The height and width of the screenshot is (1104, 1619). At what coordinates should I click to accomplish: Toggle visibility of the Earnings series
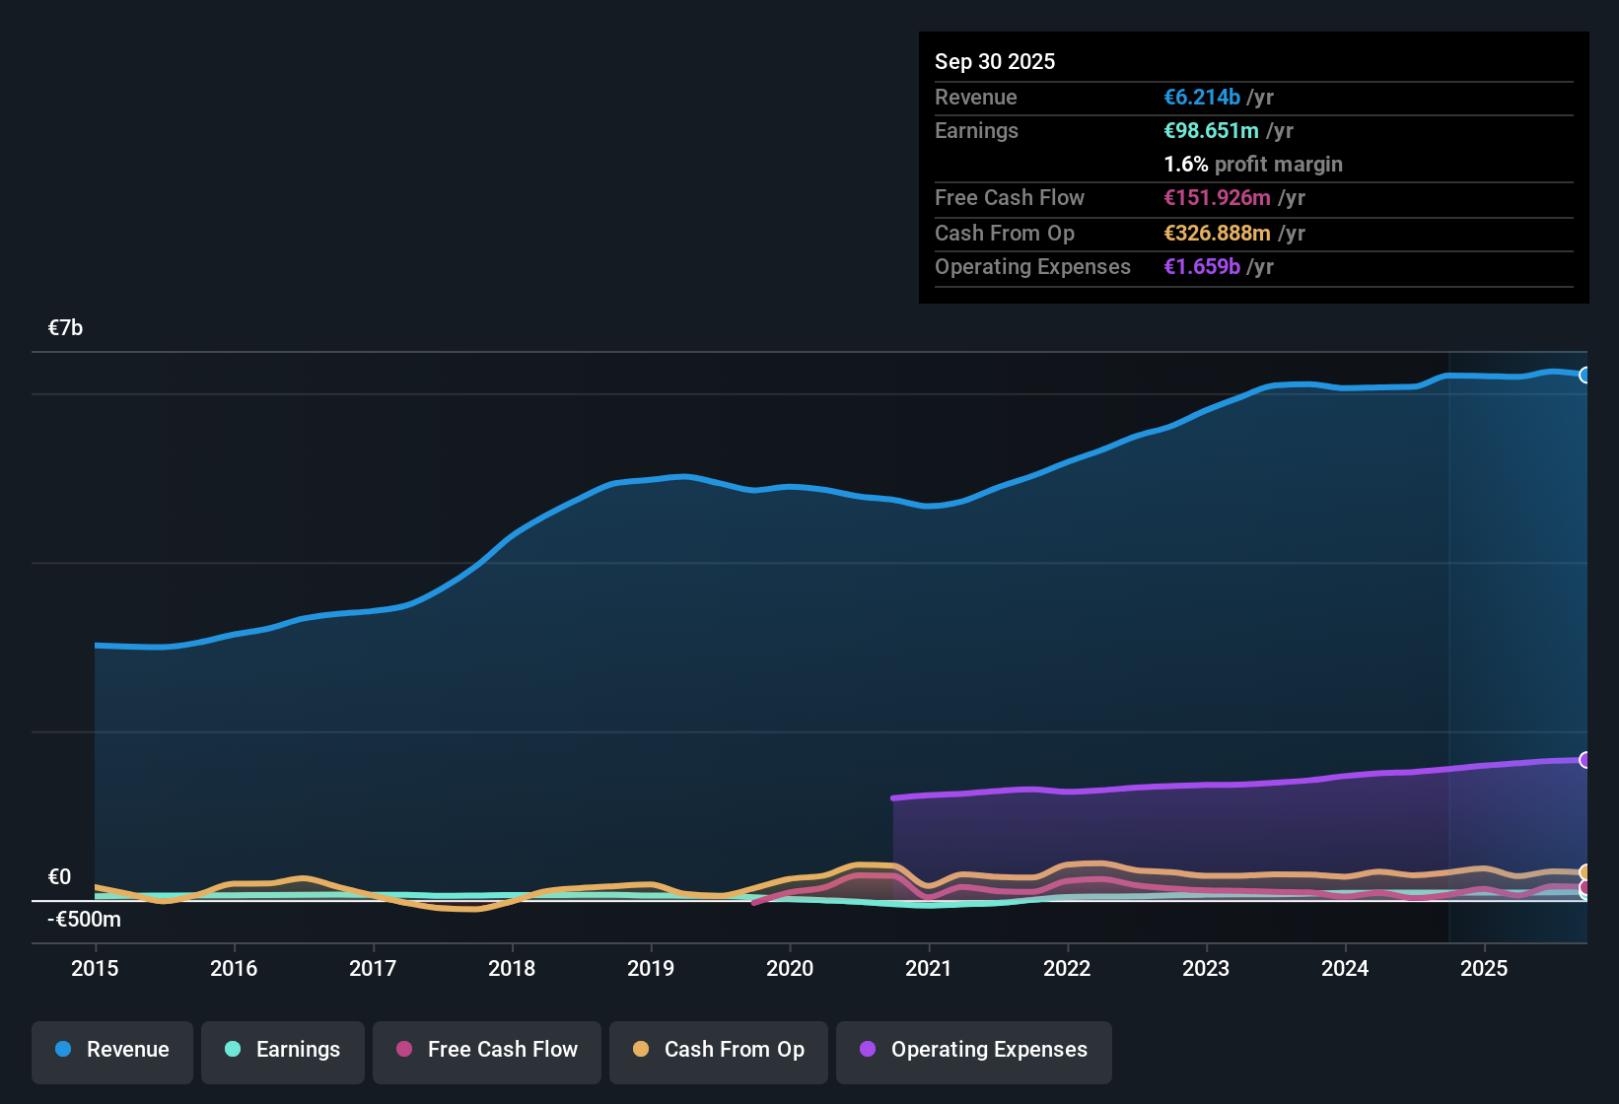283,1050
